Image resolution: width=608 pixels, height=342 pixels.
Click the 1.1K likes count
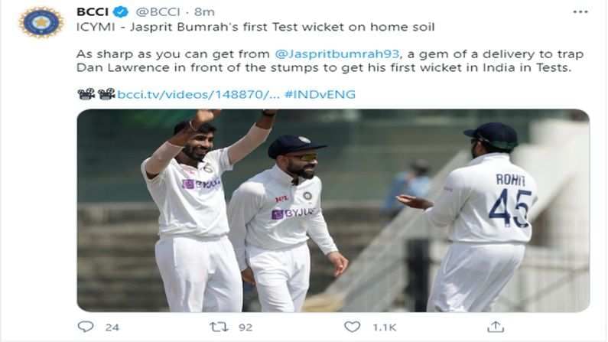pos(384,327)
